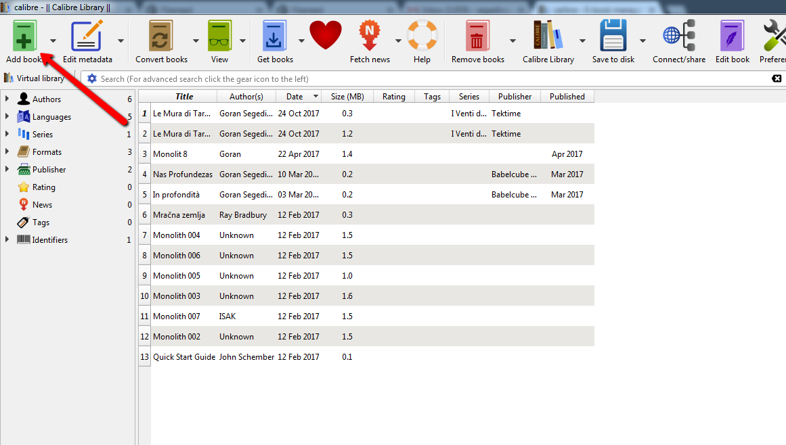Select Nas Profundezas book title
Screen dimensions: 786x445
click(x=183, y=174)
